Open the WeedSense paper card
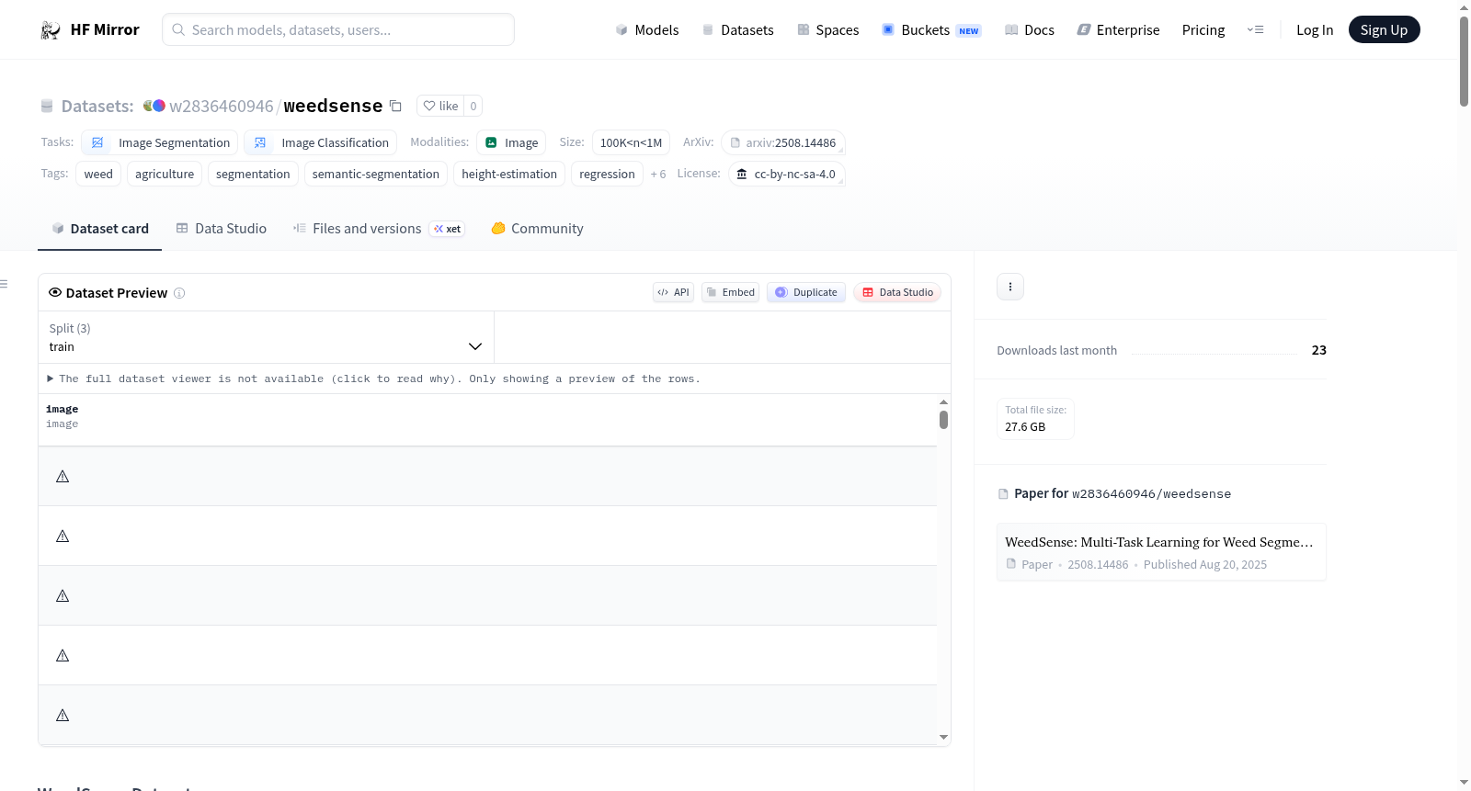This screenshot has width=1471, height=791. click(x=1161, y=552)
